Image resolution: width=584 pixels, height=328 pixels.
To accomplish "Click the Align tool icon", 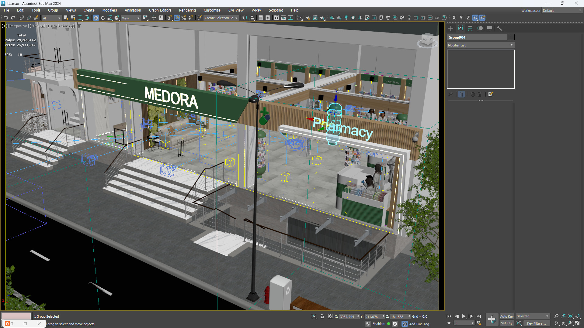I will coord(252,18).
